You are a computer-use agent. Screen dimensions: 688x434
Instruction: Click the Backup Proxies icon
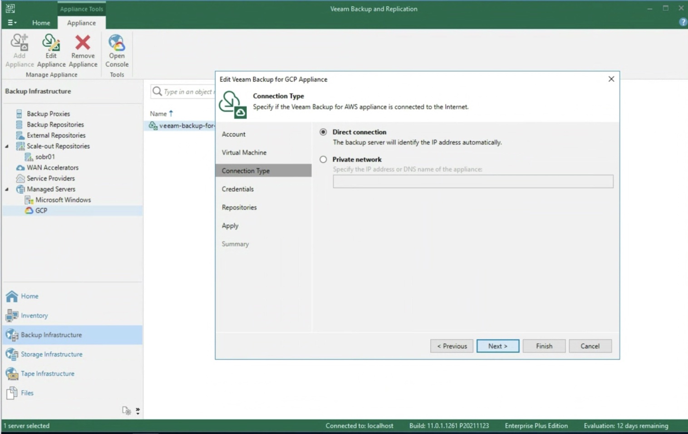(20, 113)
